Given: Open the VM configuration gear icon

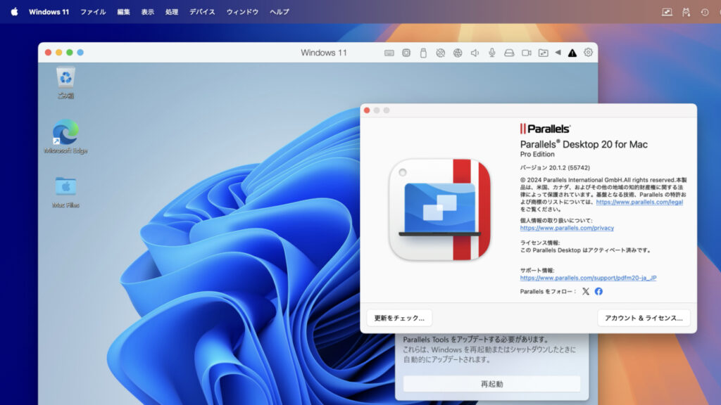Looking at the screenshot, I should [589, 52].
